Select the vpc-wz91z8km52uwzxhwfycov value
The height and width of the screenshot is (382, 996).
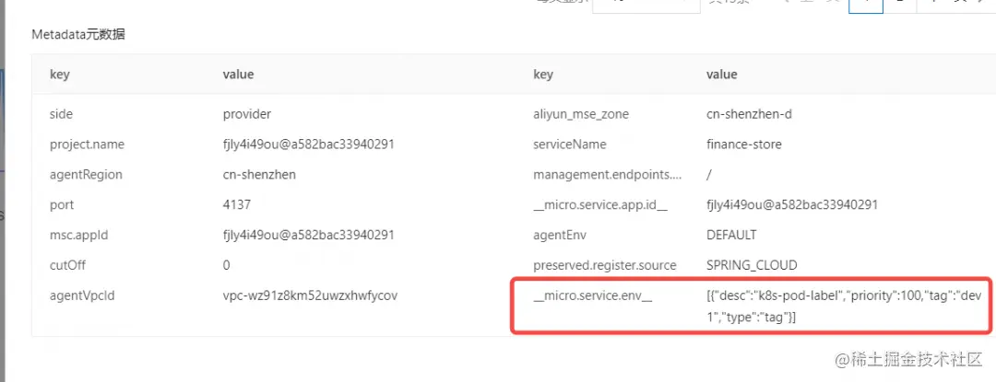(x=310, y=295)
